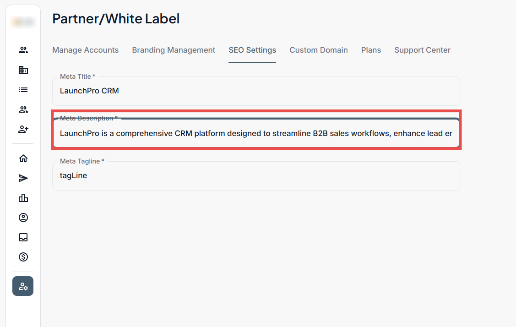
Task: Click the dollar sign billing icon
Action: [23, 257]
